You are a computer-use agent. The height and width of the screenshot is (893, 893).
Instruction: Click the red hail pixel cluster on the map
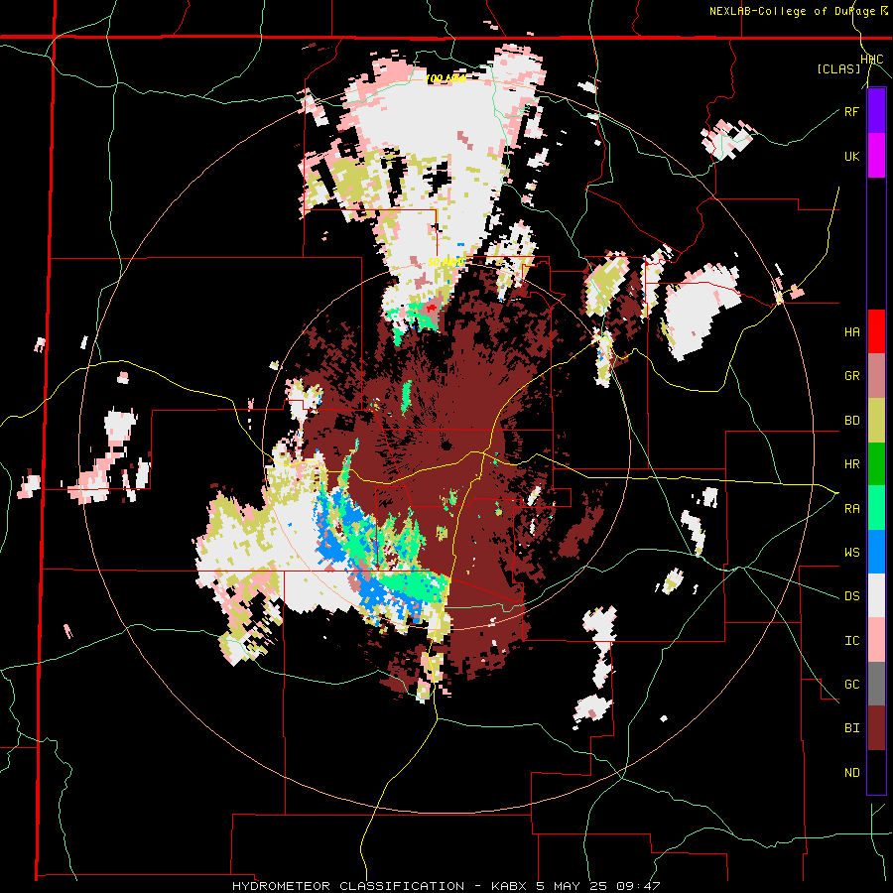tap(432, 308)
